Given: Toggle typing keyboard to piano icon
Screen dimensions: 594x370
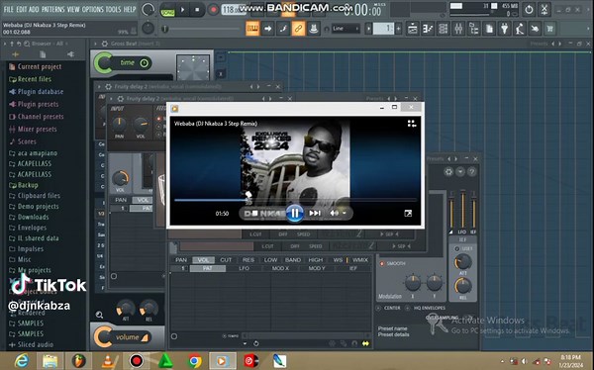Looking at the screenshot, I should pos(252,29).
